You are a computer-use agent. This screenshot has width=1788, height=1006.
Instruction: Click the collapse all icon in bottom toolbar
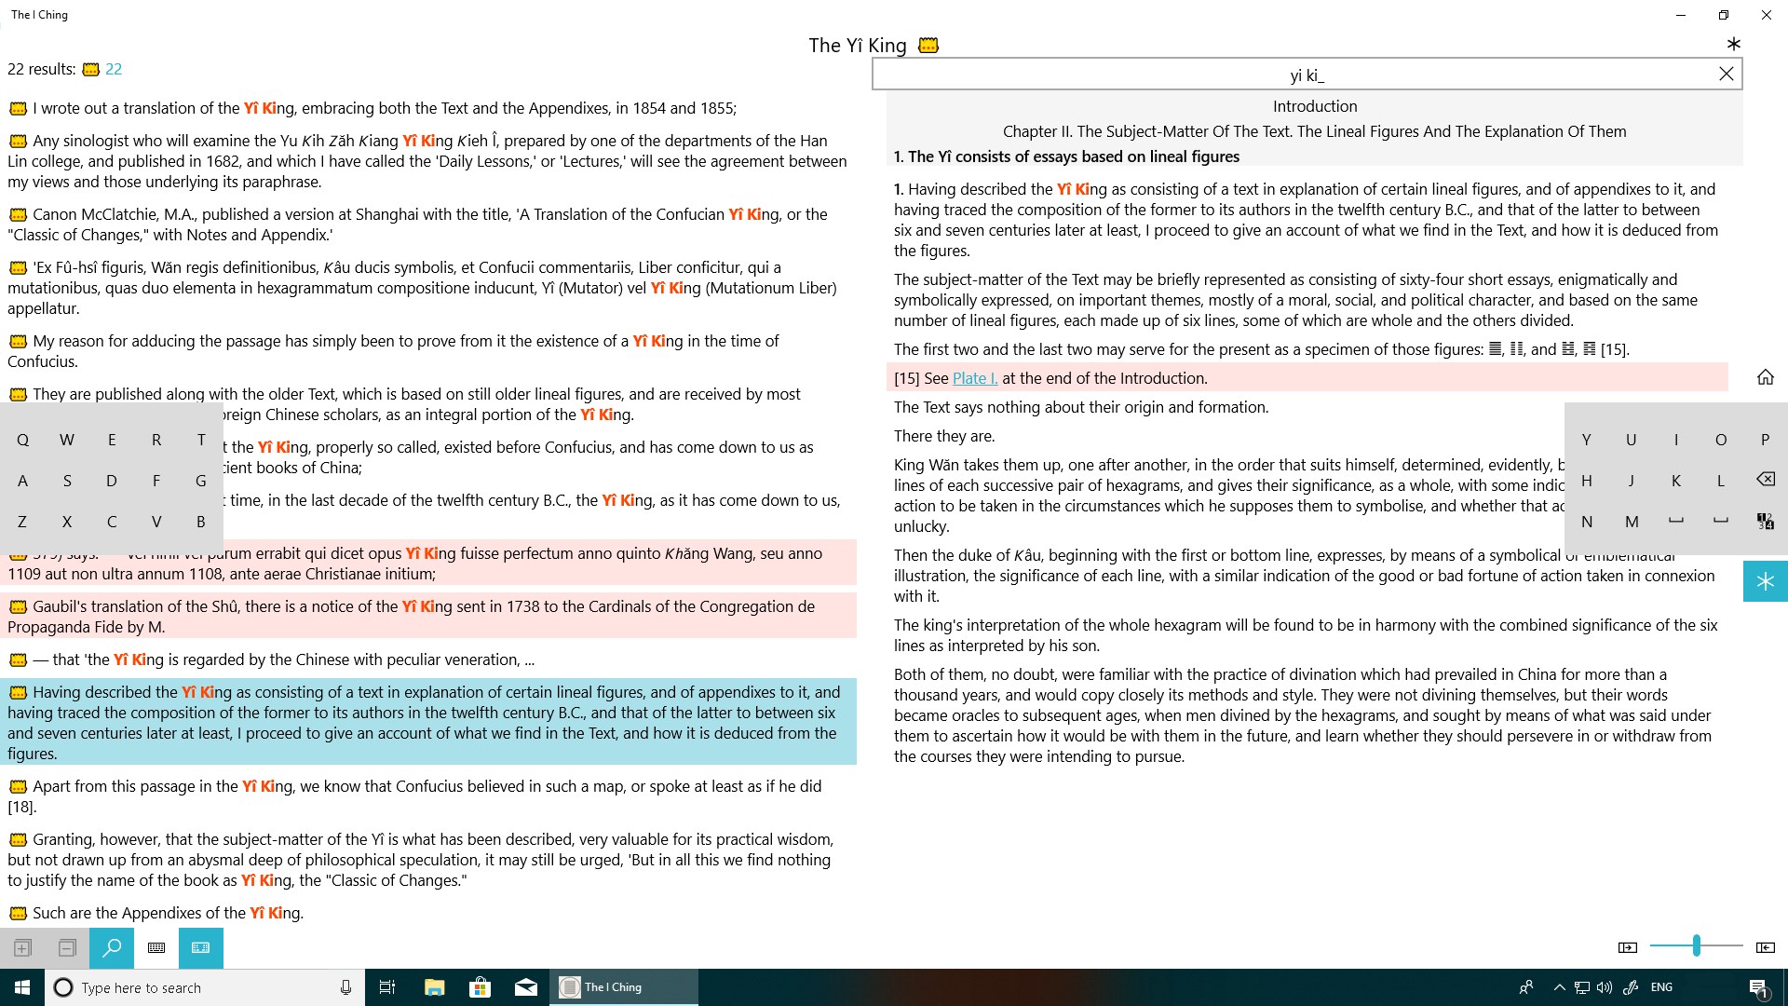(x=67, y=948)
